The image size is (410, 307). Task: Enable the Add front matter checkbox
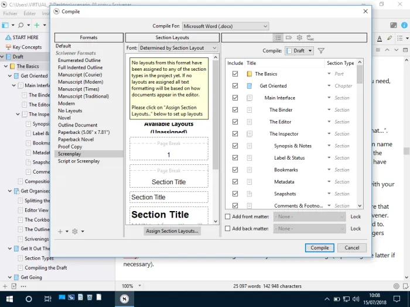point(228,217)
